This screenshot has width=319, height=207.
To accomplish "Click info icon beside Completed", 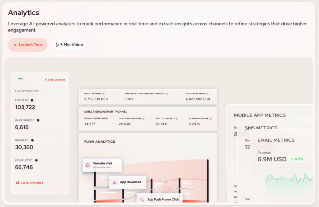I will tap(36, 160).
